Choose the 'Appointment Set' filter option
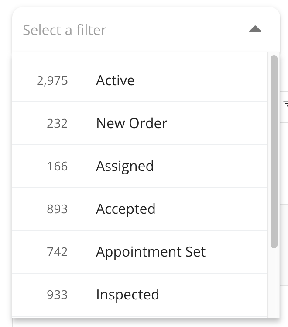 click(x=151, y=252)
